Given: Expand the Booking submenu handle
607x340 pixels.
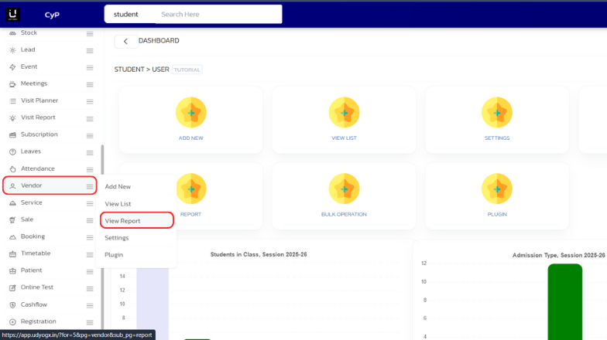Looking at the screenshot, I should pyautogui.click(x=90, y=237).
